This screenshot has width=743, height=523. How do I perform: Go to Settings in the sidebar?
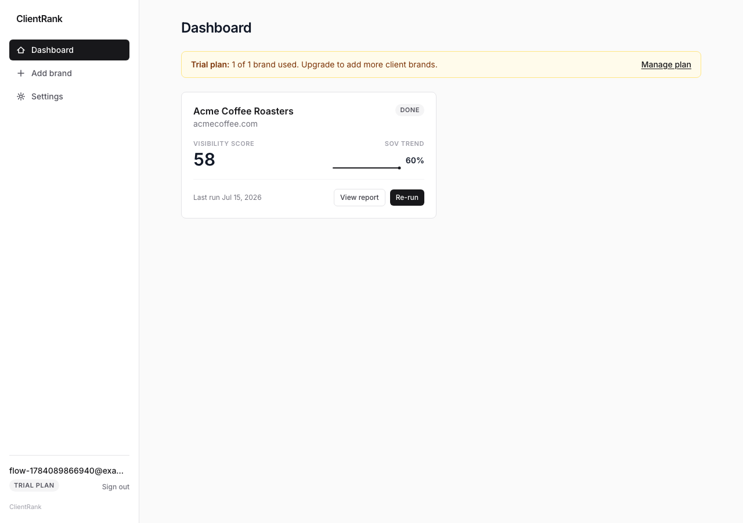pos(69,96)
